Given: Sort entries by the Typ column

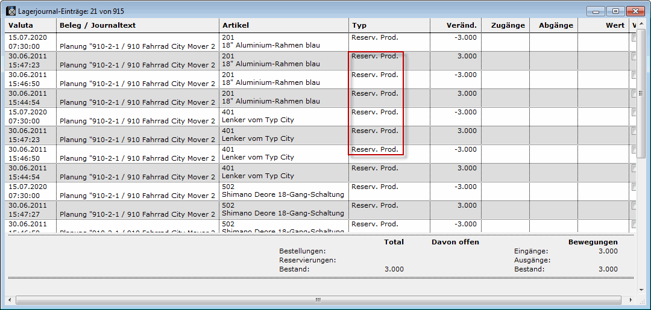Looking at the screenshot, I should coord(389,25).
